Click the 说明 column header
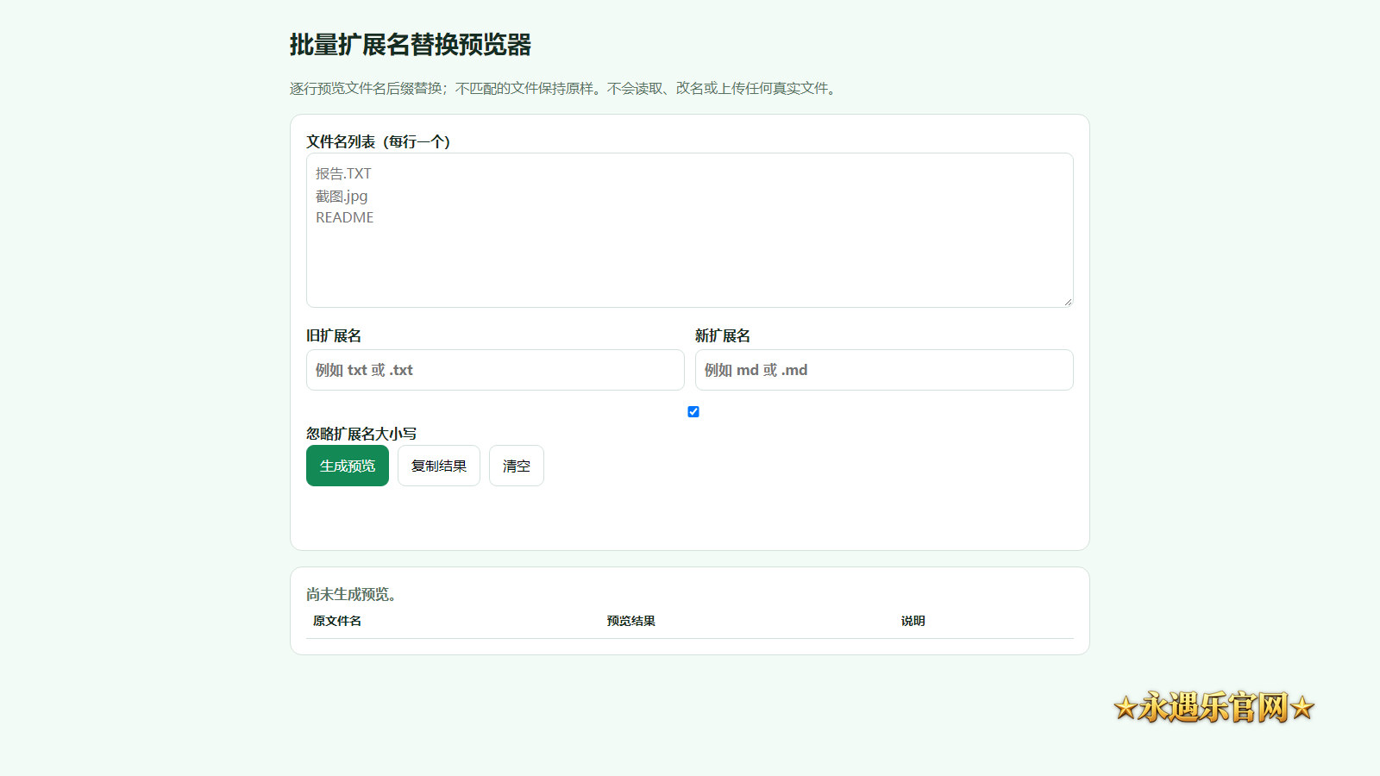 pyautogui.click(x=913, y=621)
